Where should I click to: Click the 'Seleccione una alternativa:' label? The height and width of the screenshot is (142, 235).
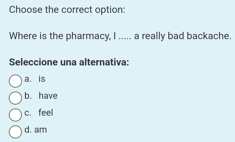pyautogui.click(x=70, y=62)
